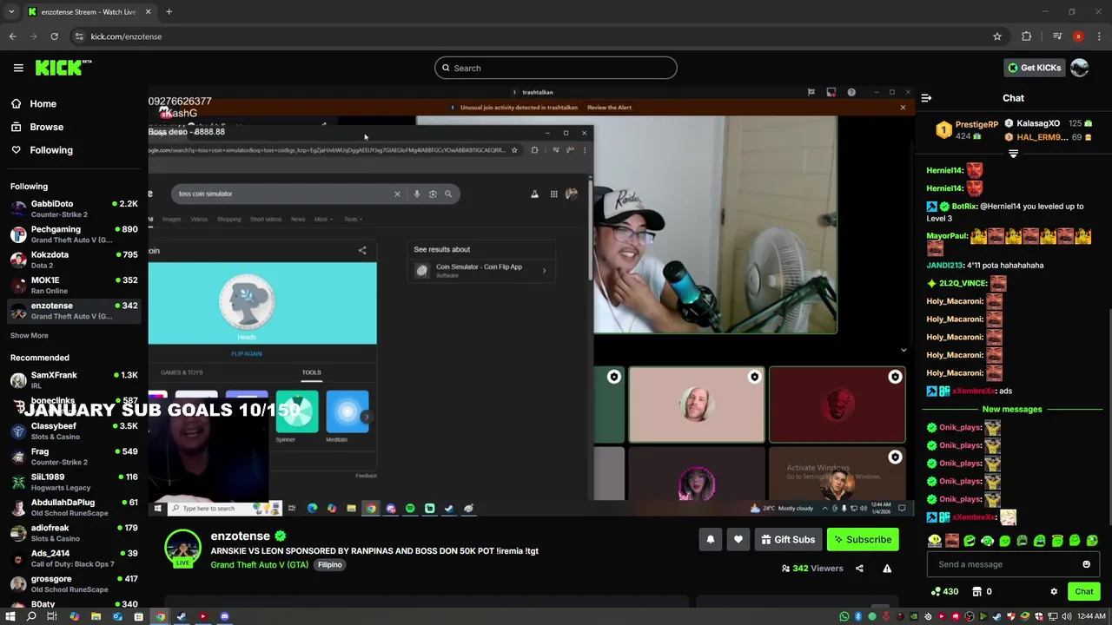
Task: Insert the first yellow quick emote
Action: click(934, 541)
